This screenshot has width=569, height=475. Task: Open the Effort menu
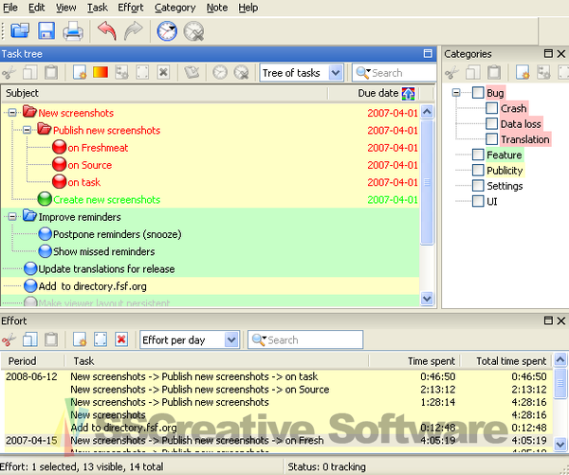coord(131,8)
